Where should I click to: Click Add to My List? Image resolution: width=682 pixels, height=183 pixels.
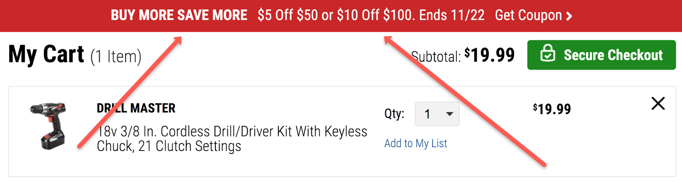pos(416,143)
